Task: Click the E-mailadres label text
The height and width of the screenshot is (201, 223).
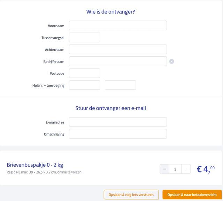Action: (55, 122)
